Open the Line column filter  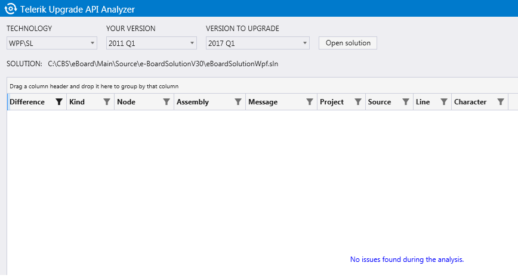pyautogui.click(x=444, y=102)
